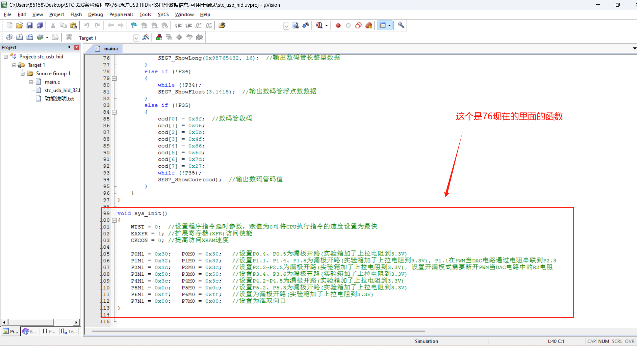637x346 pixels.
Task: Expand the main.c node in the project tree
Action: point(31,82)
